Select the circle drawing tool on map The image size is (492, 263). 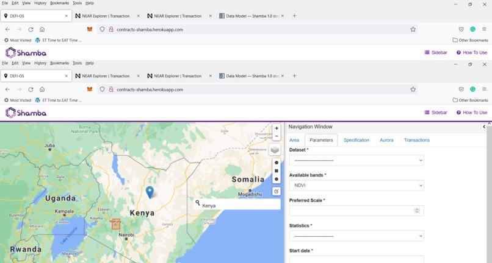[x=277, y=180]
